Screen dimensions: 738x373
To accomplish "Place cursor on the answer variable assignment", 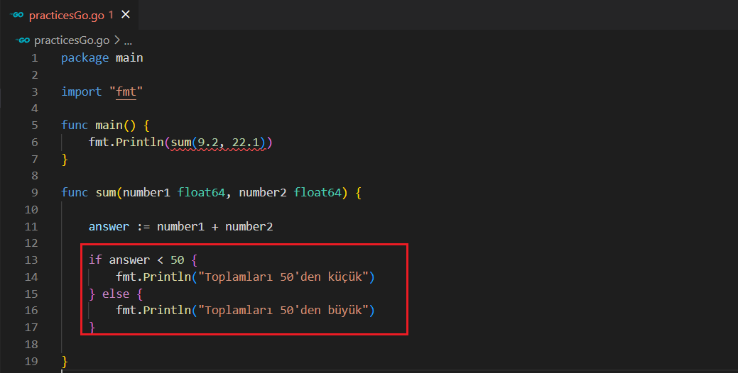I will tap(109, 226).
